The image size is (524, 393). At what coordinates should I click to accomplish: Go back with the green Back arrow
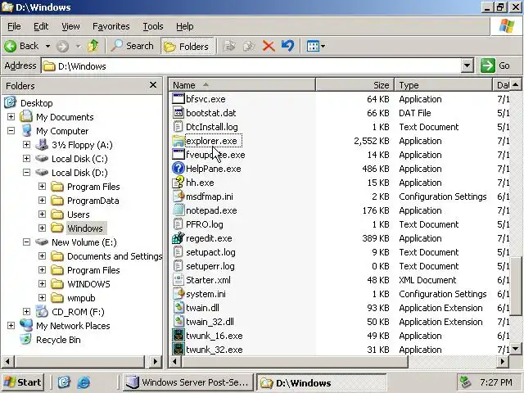pyautogui.click(x=21, y=46)
